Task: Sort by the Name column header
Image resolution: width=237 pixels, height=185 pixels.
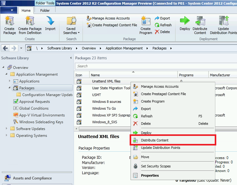Action: tap(133, 75)
